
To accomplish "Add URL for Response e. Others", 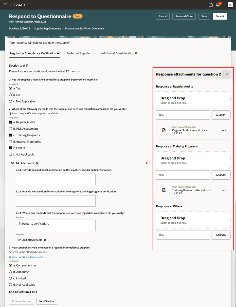I will (x=221, y=235).
